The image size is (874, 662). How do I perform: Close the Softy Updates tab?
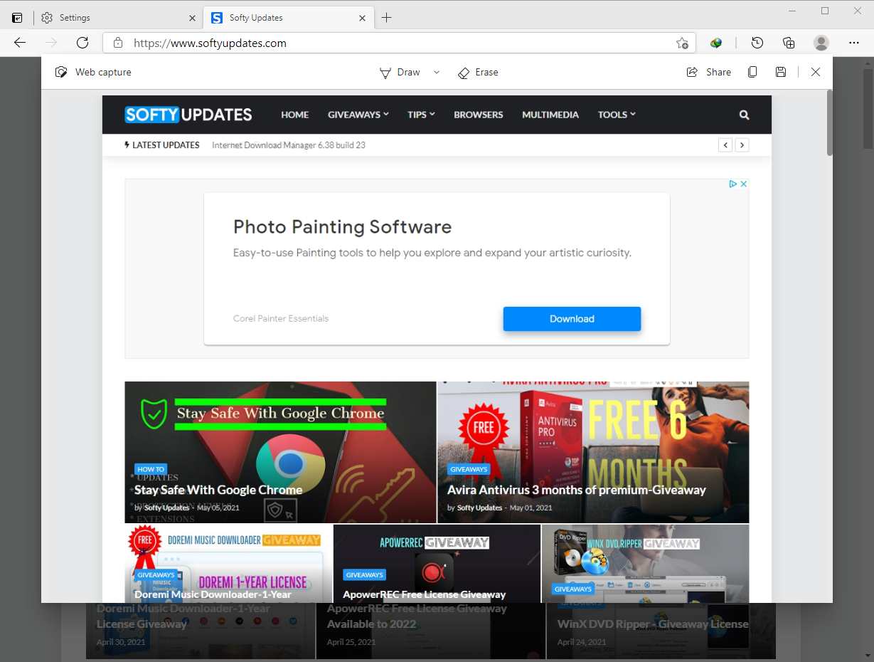point(363,18)
